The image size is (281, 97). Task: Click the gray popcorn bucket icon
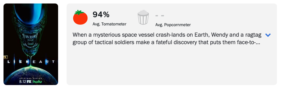(143, 17)
